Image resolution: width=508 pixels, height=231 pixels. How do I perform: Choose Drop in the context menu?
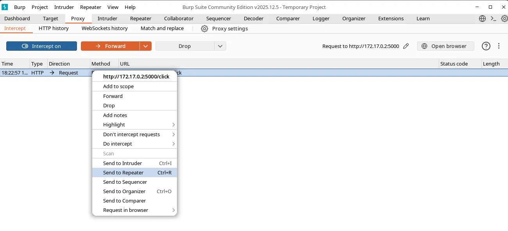coord(134,105)
